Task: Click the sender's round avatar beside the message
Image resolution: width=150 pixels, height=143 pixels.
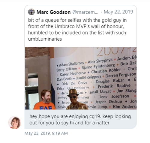Action: point(15,122)
